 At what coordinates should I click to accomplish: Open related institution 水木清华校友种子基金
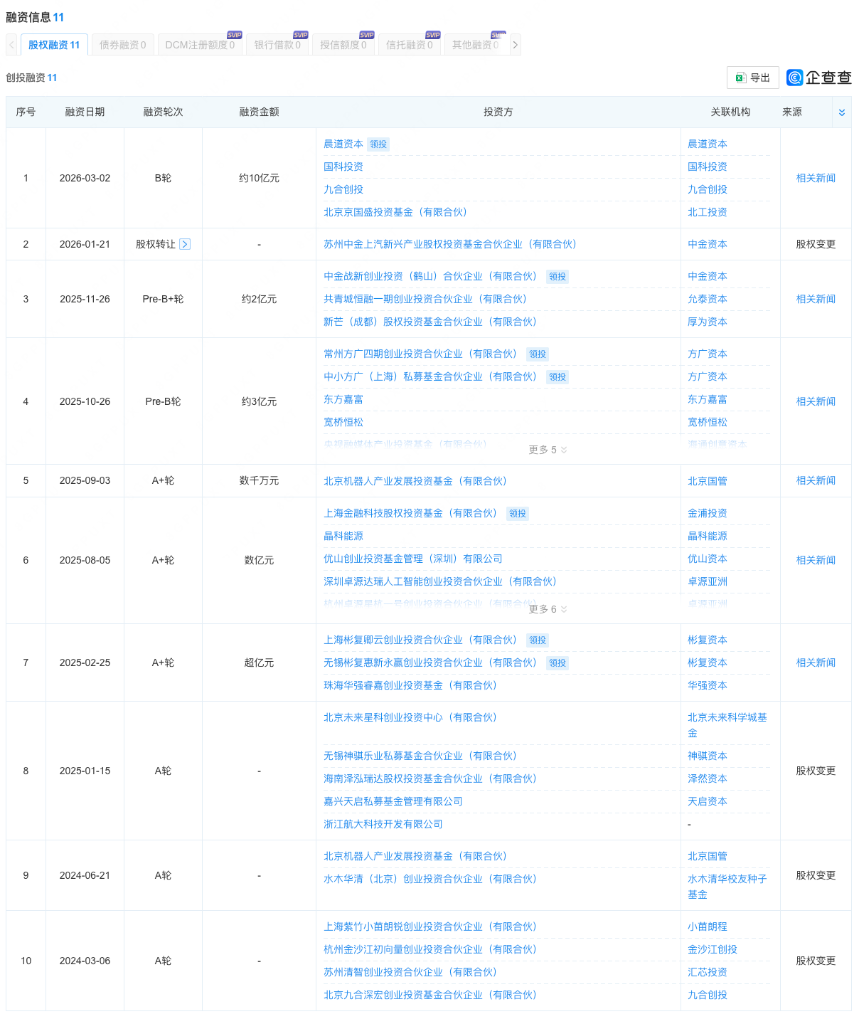[x=727, y=887]
